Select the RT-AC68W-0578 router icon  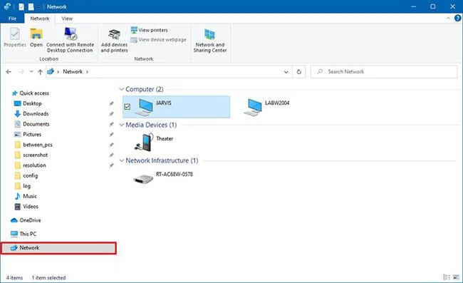tap(143, 178)
